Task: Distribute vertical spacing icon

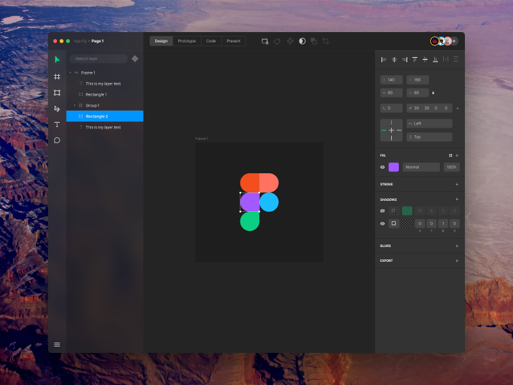Action: pyautogui.click(x=456, y=59)
